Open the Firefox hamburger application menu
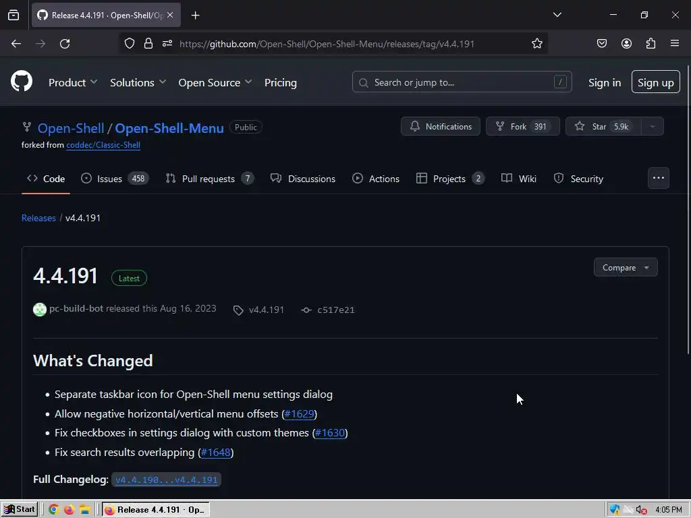 [675, 43]
